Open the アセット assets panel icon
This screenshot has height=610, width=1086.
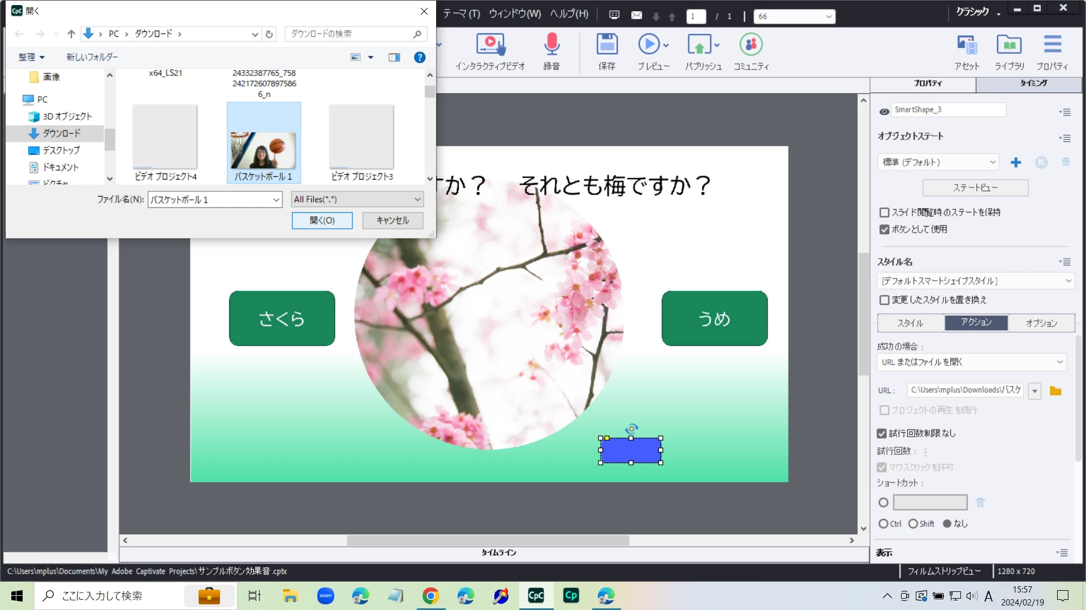coord(967,45)
